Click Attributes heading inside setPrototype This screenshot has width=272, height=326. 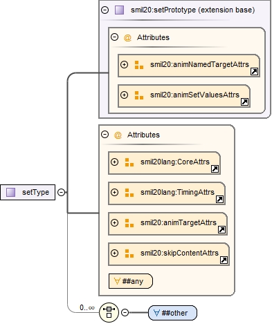coord(153,37)
